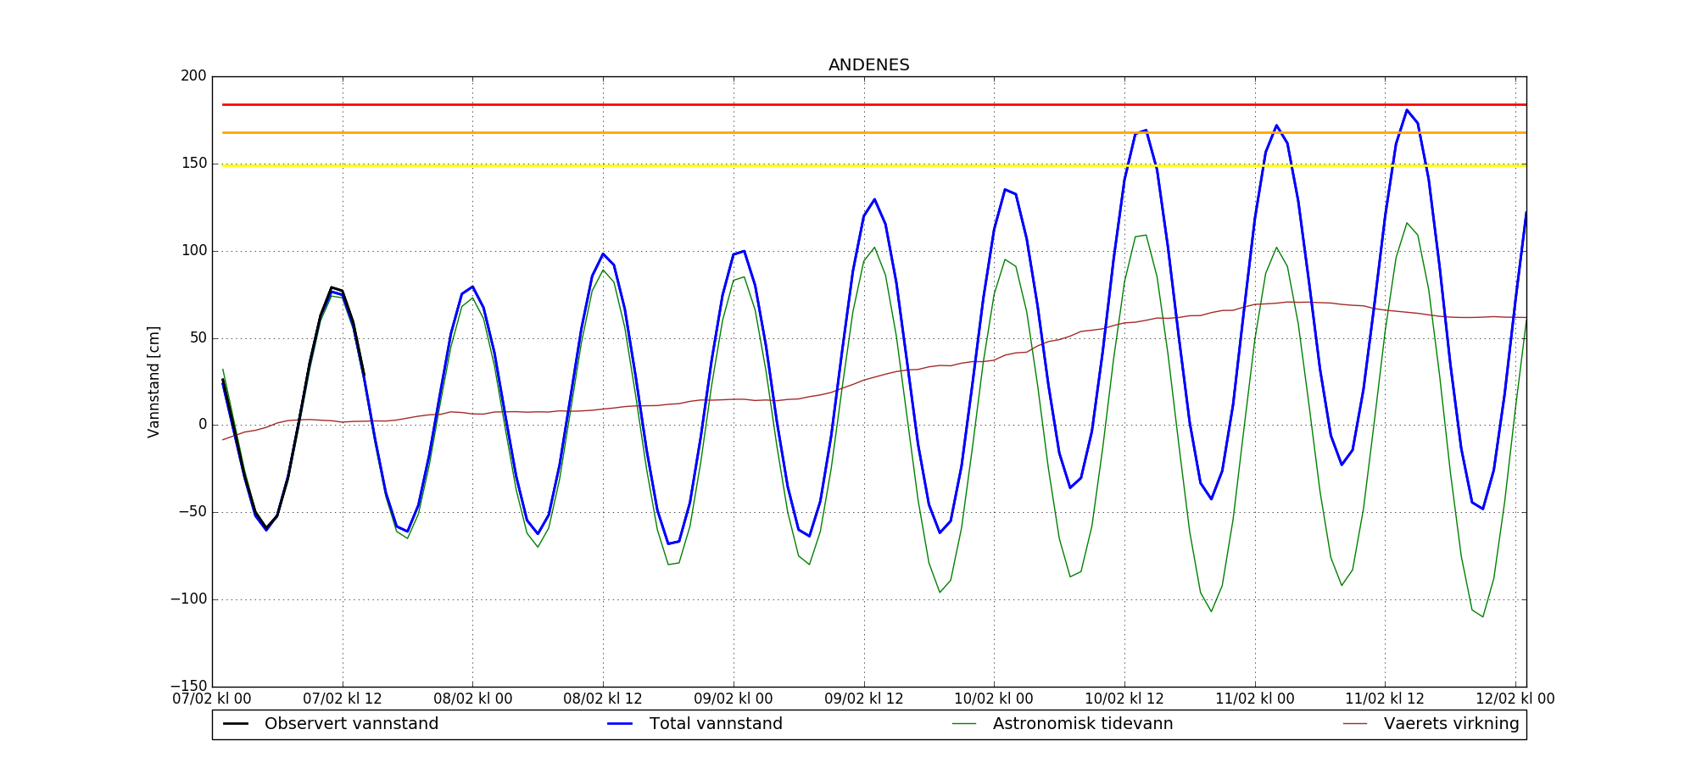Click the y-axis tick value −150
Image resolution: width=1696 pixels, height=763 pixels.
coord(187,687)
